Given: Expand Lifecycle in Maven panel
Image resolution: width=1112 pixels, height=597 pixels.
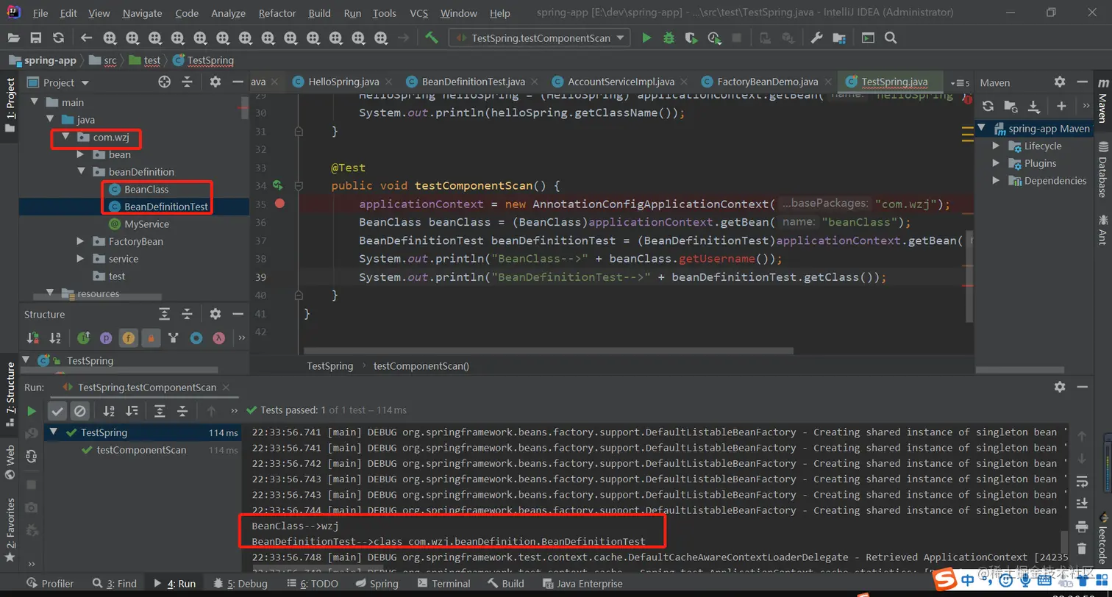Looking at the screenshot, I should (x=997, y=146).
